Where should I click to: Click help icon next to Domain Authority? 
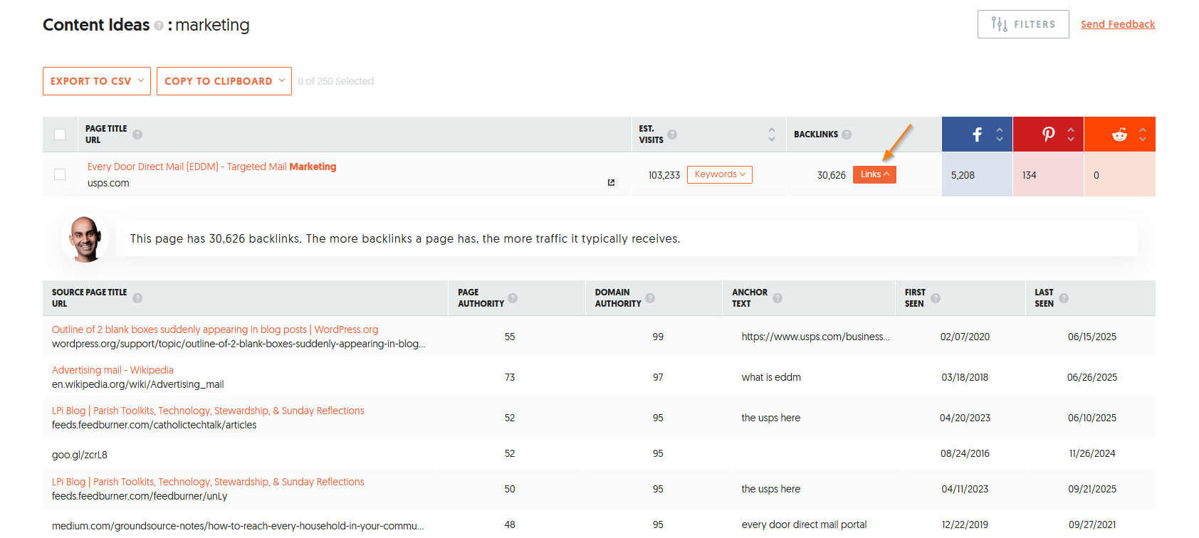click(x=650, y=298)
